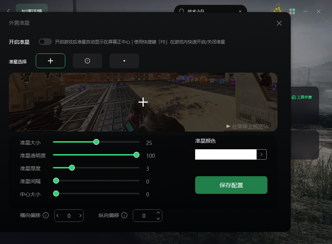Click the 准星厚度 value 3

148,169
